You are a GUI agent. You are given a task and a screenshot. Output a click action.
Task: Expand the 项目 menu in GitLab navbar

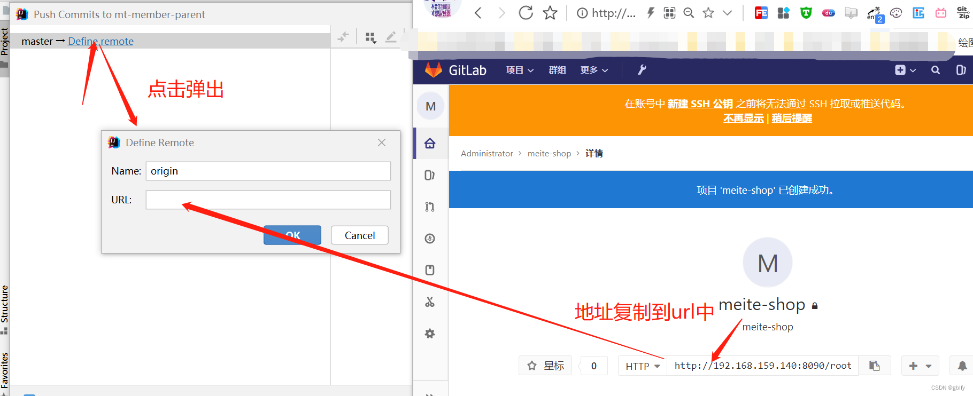(520, 70)
